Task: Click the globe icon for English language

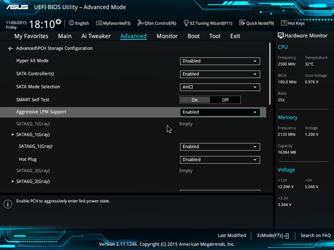Action: pyautogui.click(x=71, y=23)
